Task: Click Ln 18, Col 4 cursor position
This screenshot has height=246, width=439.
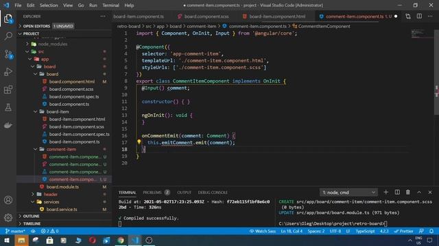Action: pos(292,231)
